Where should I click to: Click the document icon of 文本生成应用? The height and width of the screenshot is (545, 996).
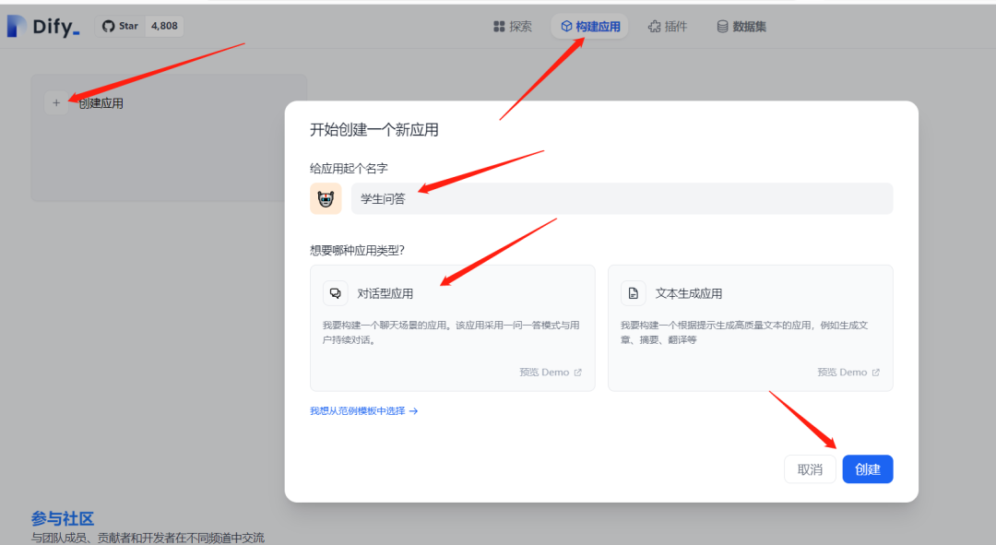pyautogui.click(x=634, y=293)
